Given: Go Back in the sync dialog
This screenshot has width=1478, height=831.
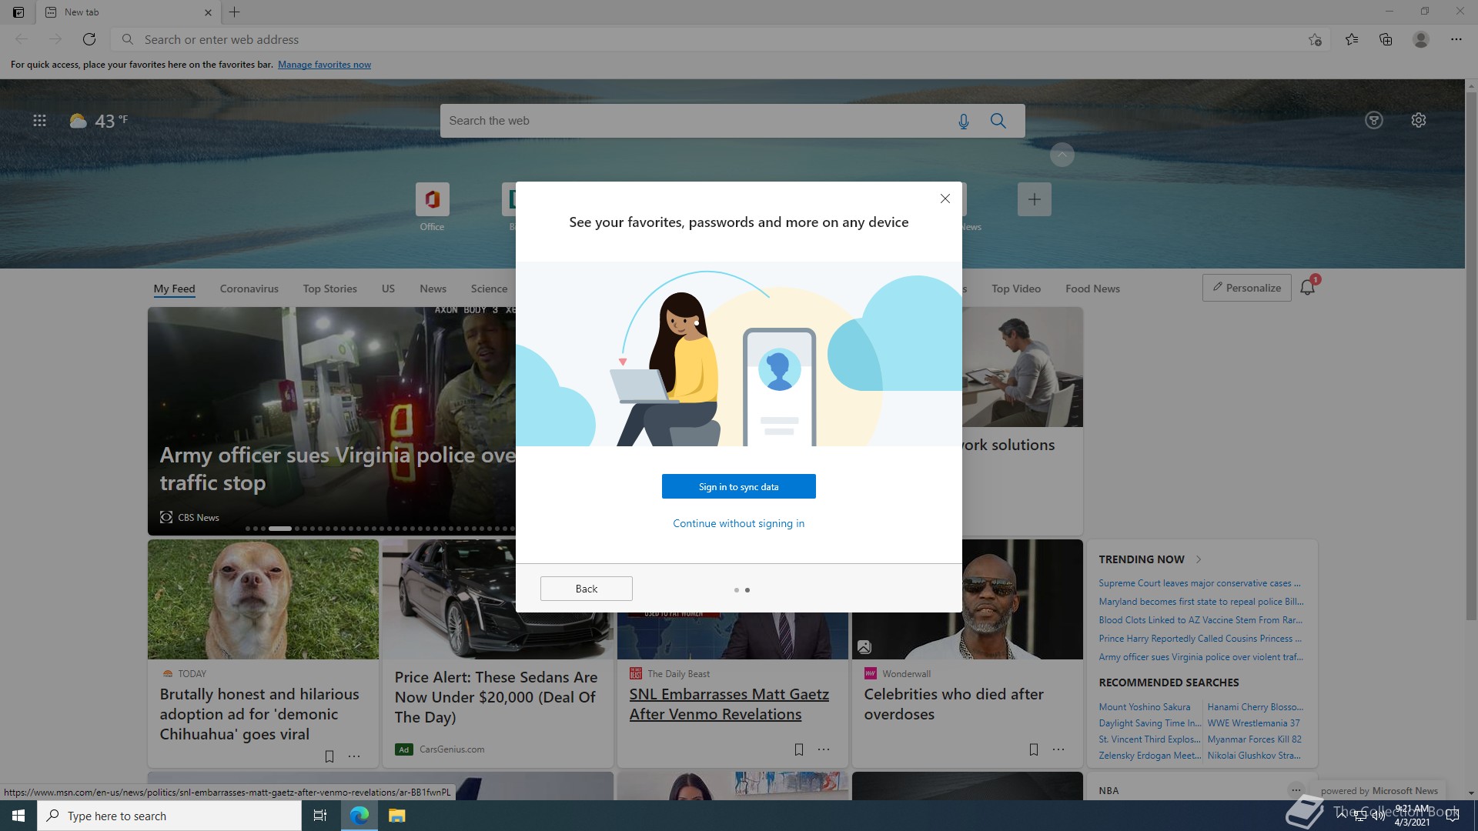Looking at the screenshot, I should click(586, 589).
